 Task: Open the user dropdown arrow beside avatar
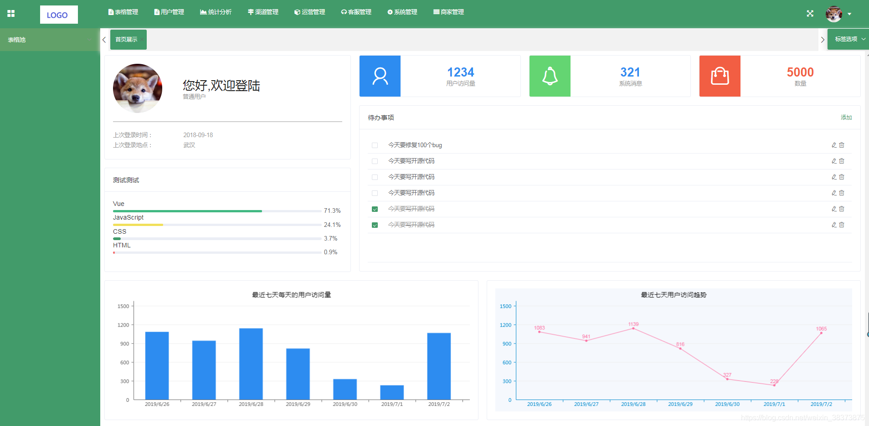pyautogui.click(x=849, y=14)
